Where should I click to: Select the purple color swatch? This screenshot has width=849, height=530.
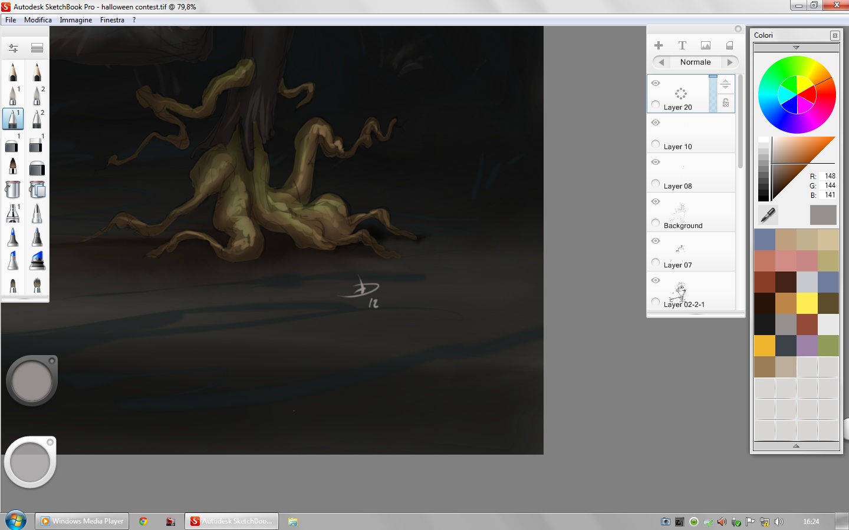[x=807, y=346]
